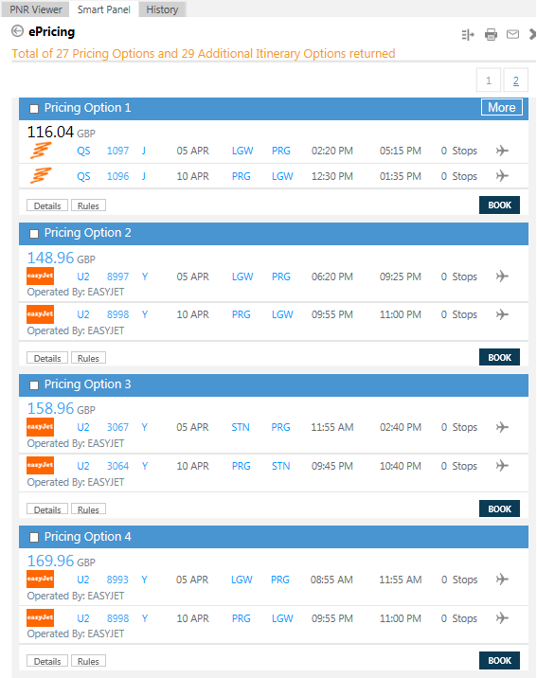Switch to the PNR Viewer tab
Image resolution: width=537 pixels, height=678 pixels.
36,9
